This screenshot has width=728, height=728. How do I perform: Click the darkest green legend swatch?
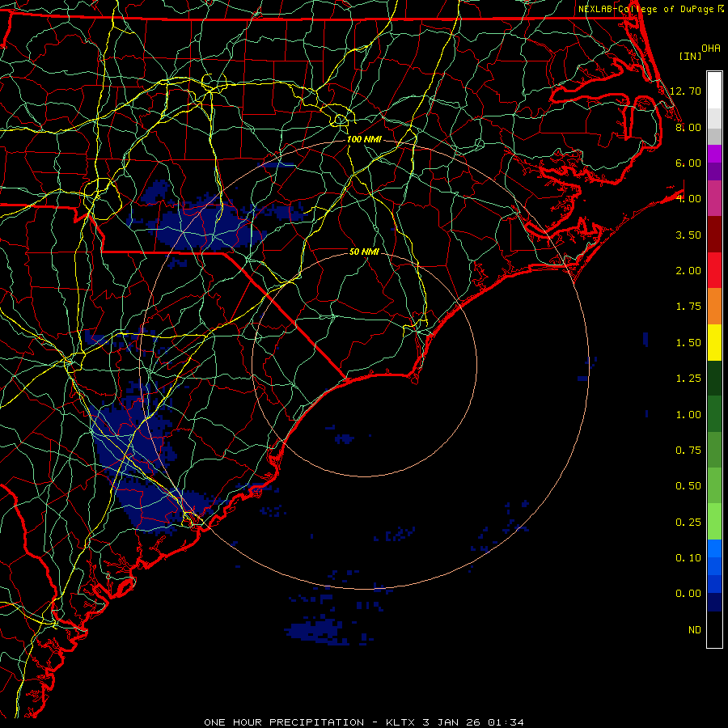(714, 378)
